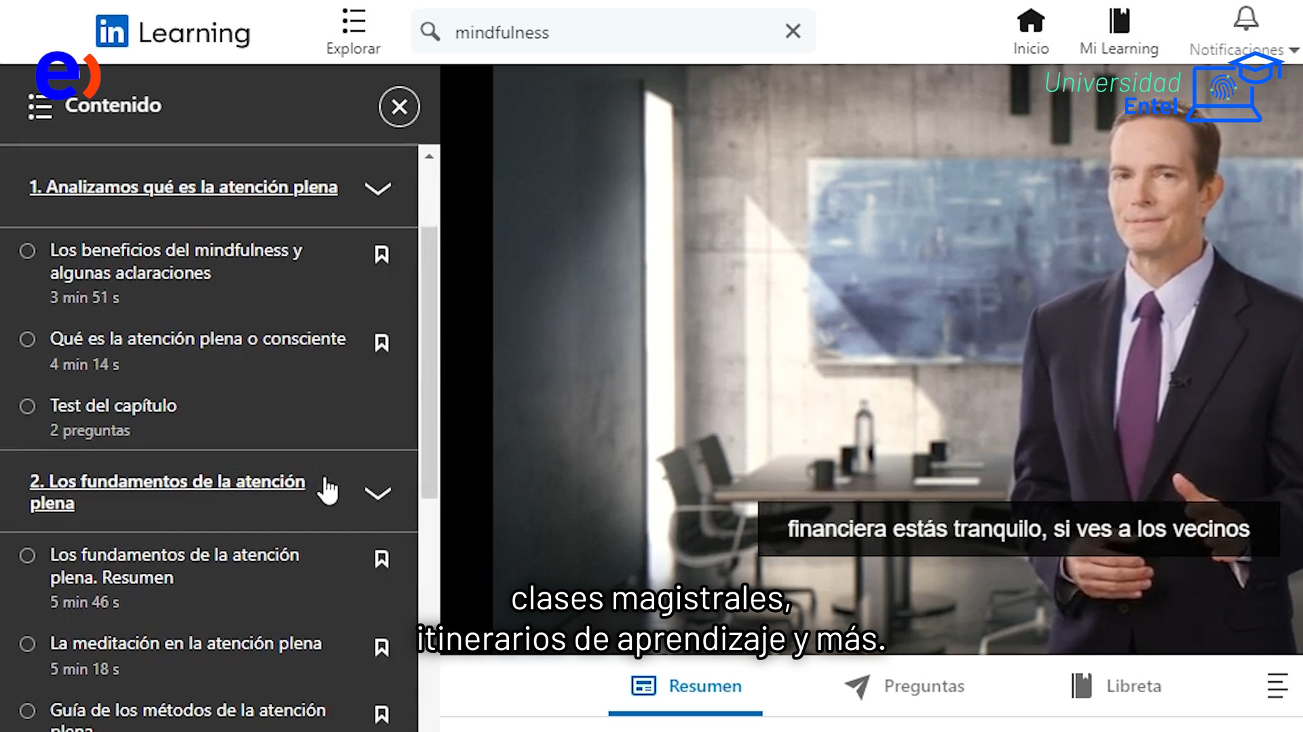The image size is (1303, 732).
Task: Bookmark La meditación en la atención plena
Action: (381, 647)
